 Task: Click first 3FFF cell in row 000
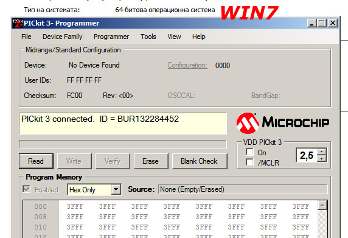point(75,206)
